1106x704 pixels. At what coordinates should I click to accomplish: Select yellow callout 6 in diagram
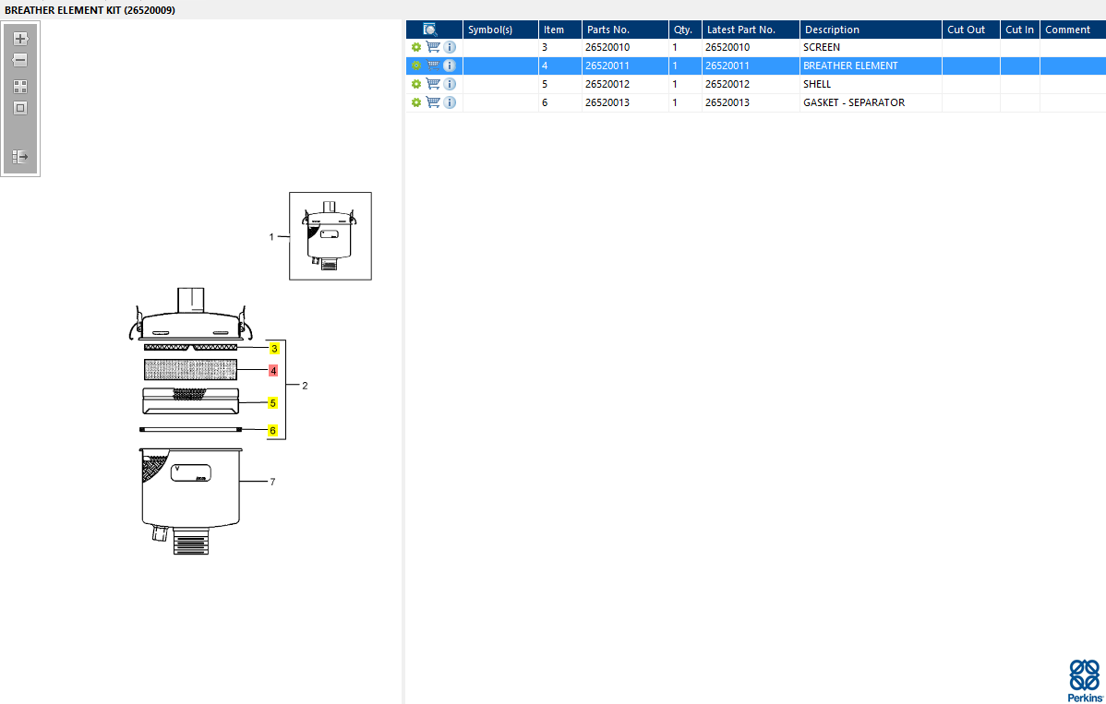click(x=273, y=431)
